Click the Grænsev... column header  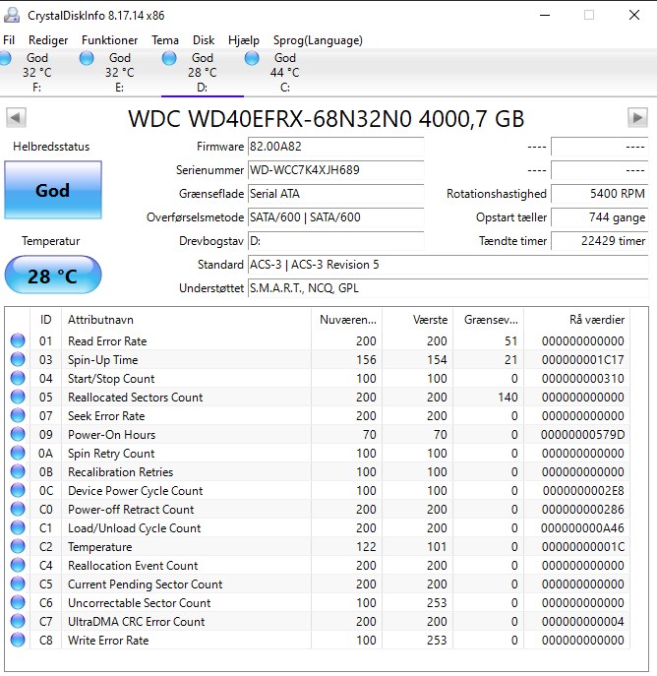(489, 320)
